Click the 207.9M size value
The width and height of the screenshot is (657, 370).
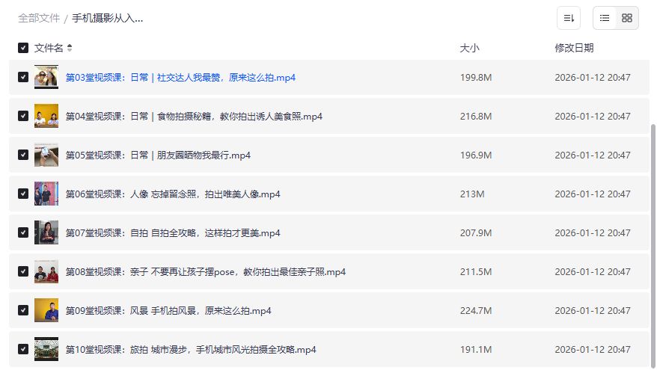476,233
